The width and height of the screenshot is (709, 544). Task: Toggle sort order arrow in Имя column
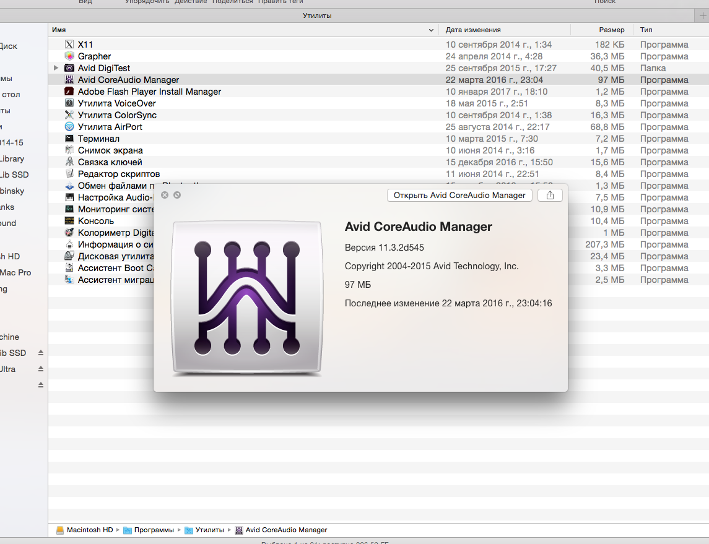pos(431,30)
